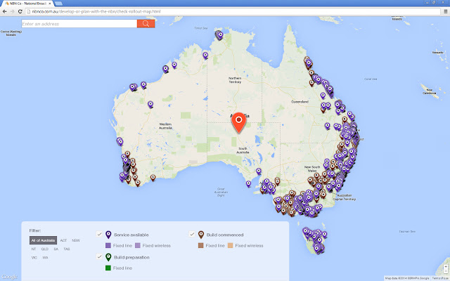Click the purple Fixed line color swatch

(108, 245)
